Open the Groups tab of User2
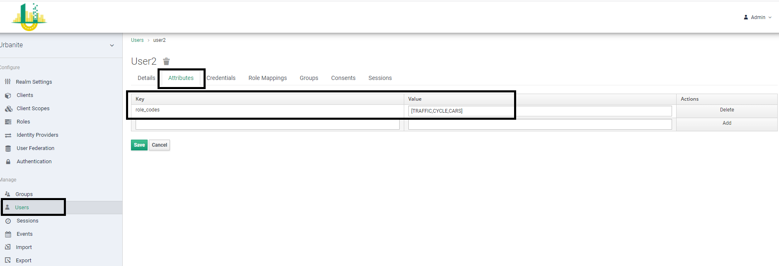This screenshot has height=266, width=779. 309,78
